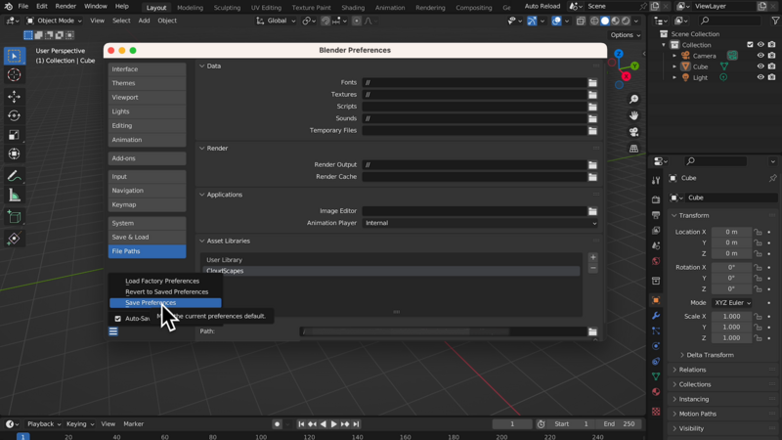Open Modifier properties wrench tab

click(x=656, y=316)
